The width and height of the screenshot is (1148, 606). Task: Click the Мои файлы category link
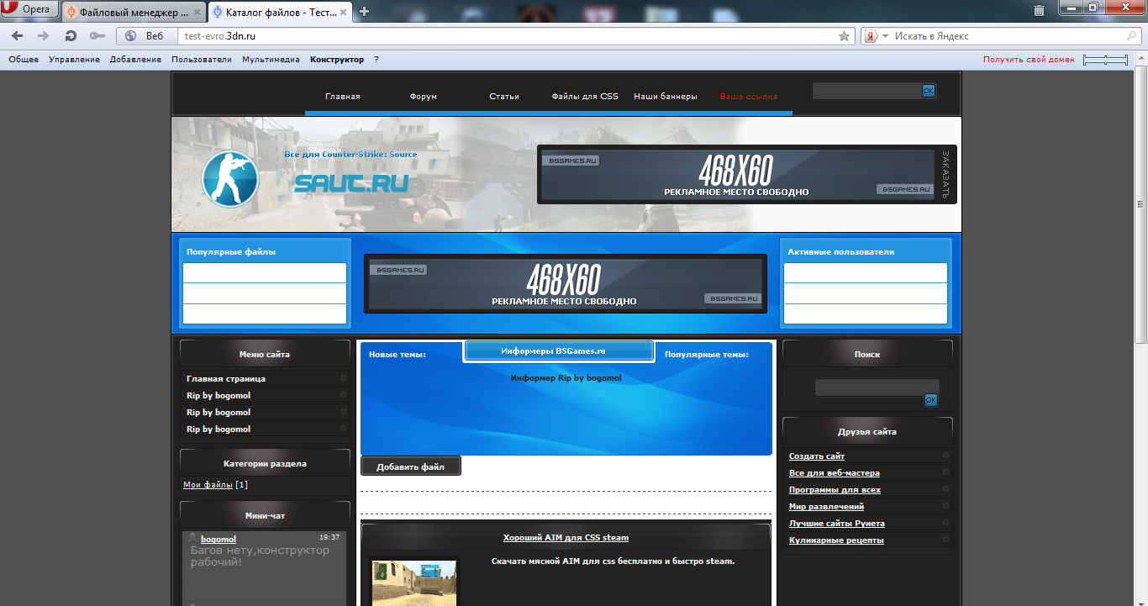click(208, 485)
